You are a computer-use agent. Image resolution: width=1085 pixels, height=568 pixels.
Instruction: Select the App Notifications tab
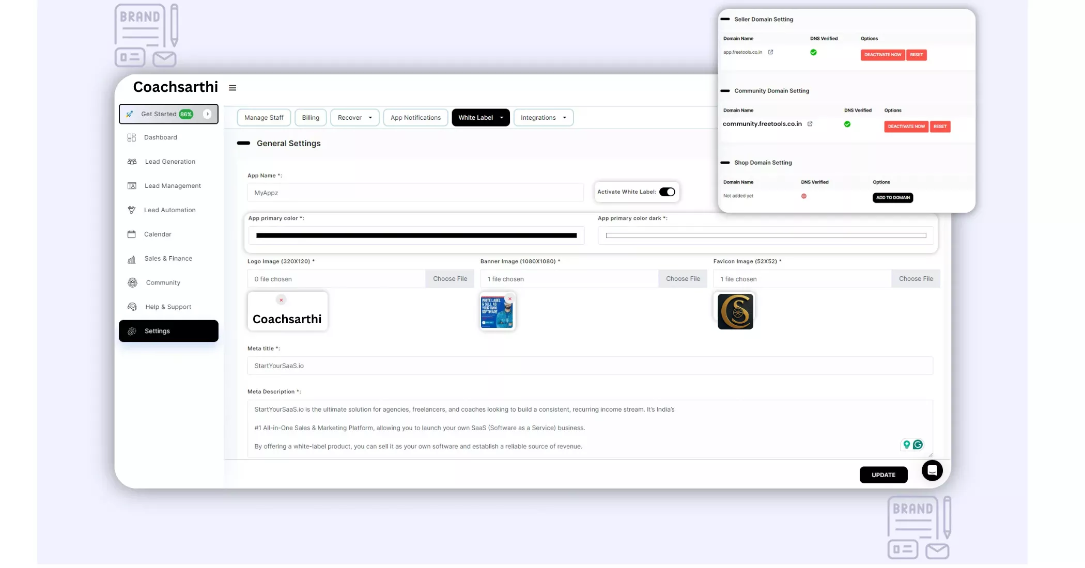point(415,118)
